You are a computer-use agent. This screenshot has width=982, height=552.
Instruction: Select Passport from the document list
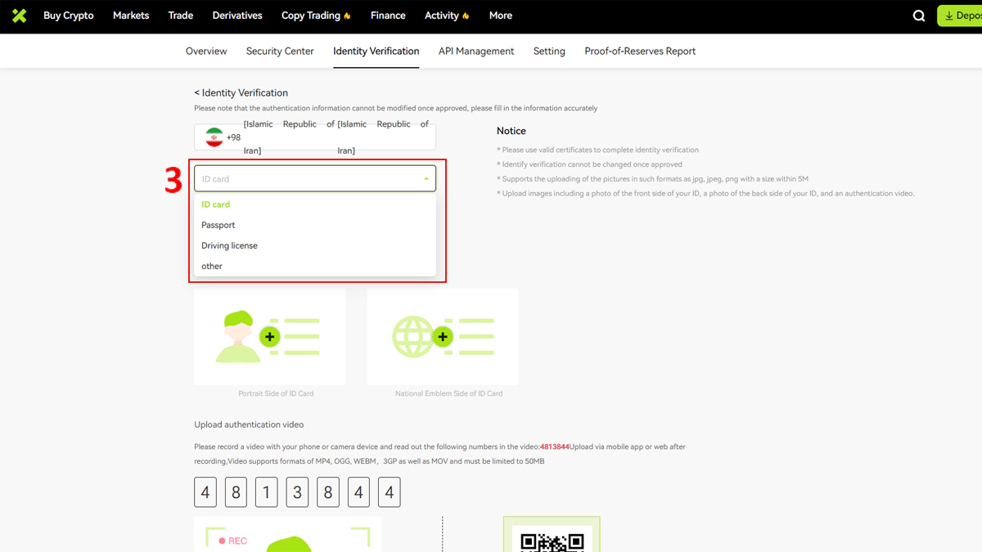pos(218,225)
